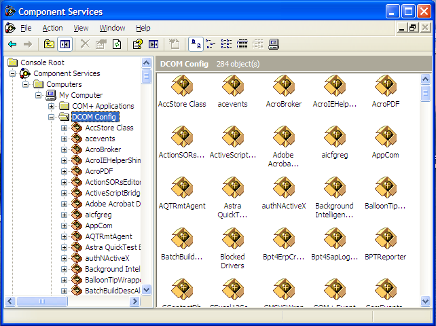Expand the AcroBroker tree node

coord(65,149)
